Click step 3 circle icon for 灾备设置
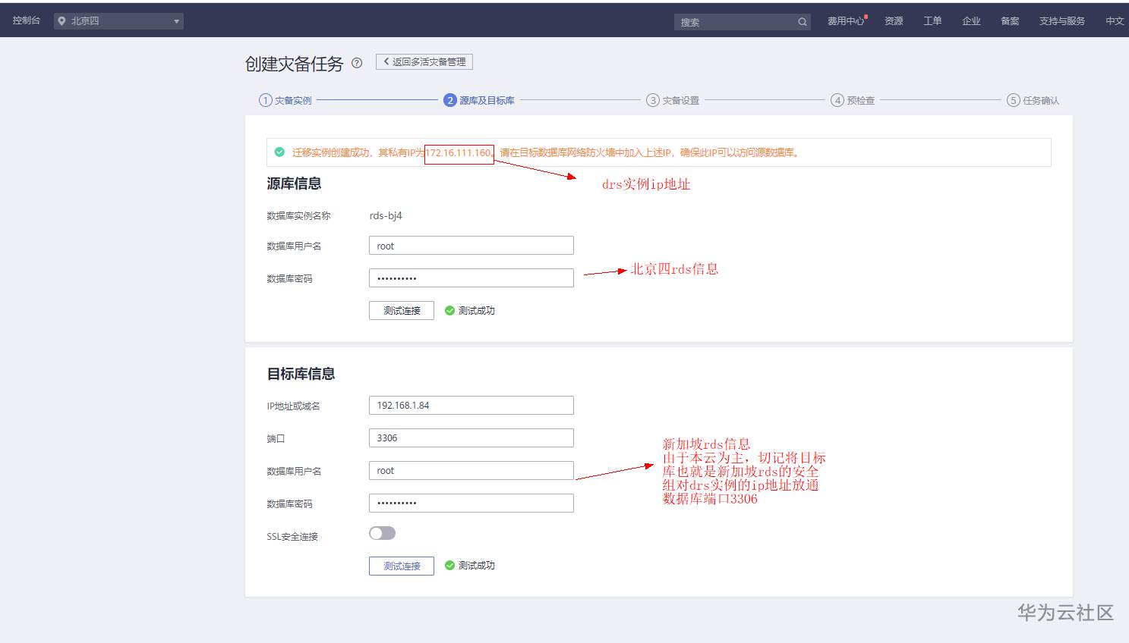Screen dimensions: 1129x643 (x=652, y=100)
